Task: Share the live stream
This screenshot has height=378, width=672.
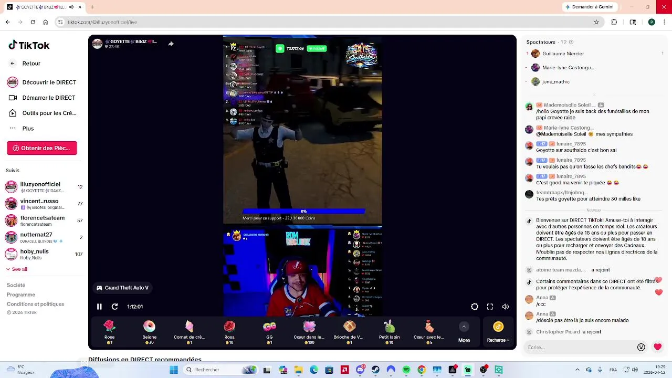Action: tap(171, 44)
